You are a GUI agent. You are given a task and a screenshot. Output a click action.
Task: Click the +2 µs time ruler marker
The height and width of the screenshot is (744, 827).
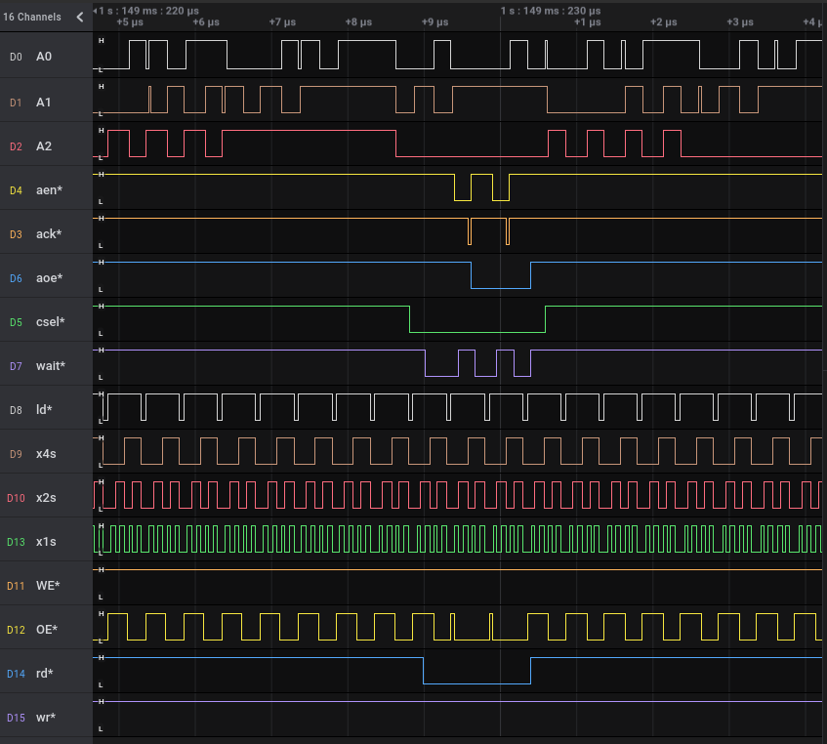tap(664, 22)
